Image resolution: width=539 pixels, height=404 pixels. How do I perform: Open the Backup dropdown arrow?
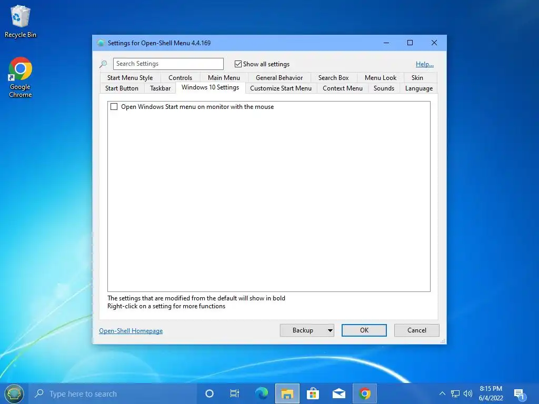point(330,330)
